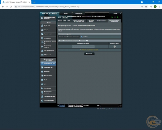Open the Руководство (Manual) footer link
The width and height of the screenshot is (162, 130).
(72, 105)
